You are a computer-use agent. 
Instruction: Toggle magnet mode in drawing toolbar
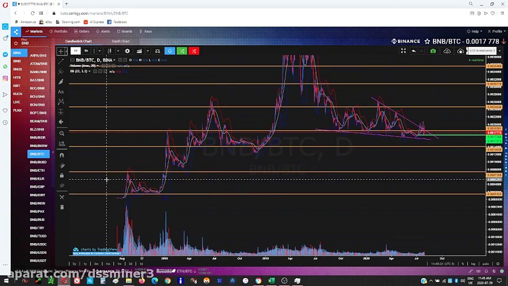[x=62, y=155]
